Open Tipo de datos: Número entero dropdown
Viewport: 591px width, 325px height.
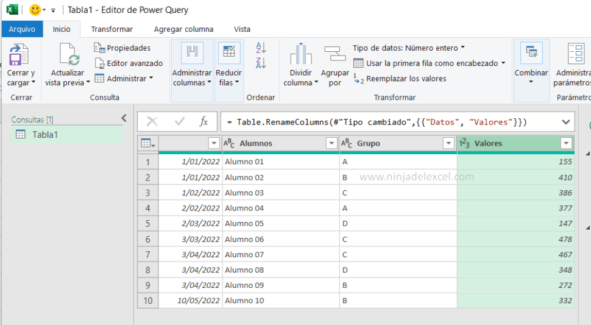409,48
